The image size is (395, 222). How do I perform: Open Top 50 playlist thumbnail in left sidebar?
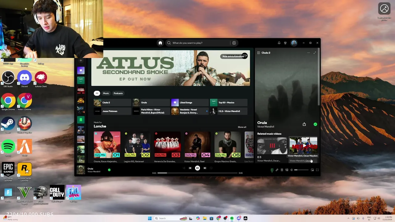(x=81, y=80)
